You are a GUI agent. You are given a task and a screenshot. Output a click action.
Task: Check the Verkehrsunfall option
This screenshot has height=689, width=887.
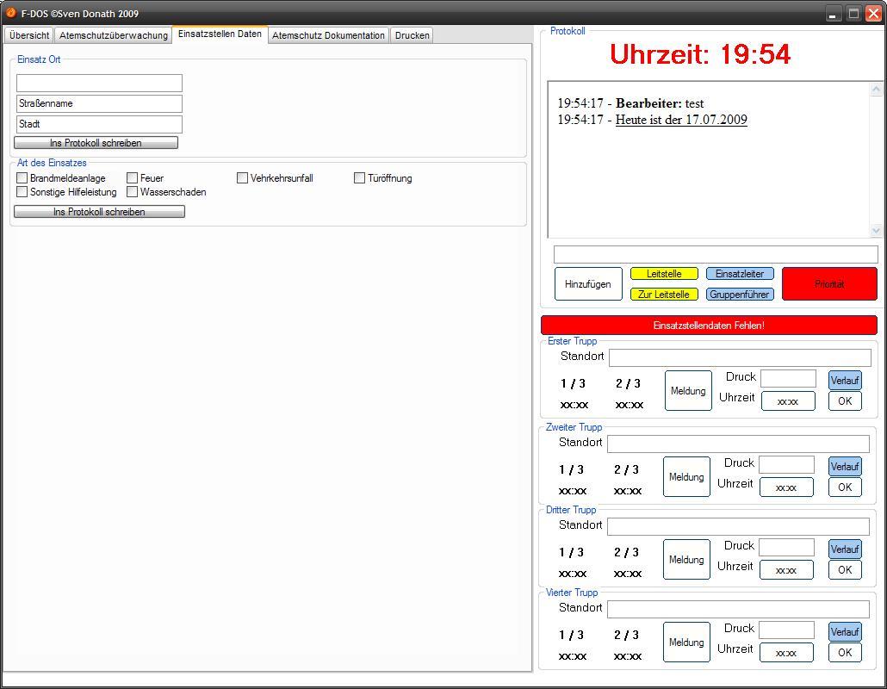click(243, 178)
